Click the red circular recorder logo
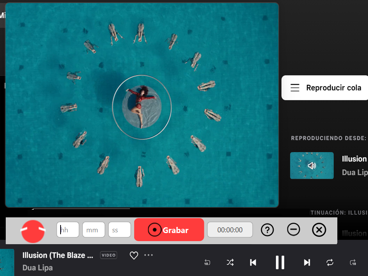Screen dimensions: 368x276 [33, 231]
